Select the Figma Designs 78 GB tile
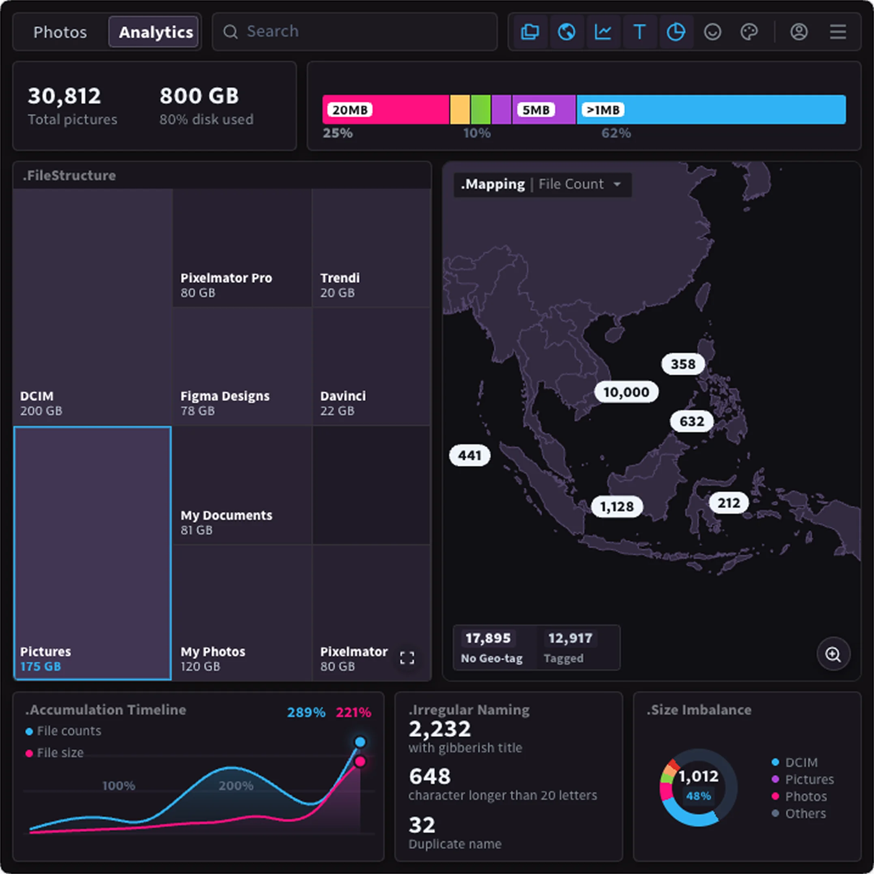 coord(243,366)
